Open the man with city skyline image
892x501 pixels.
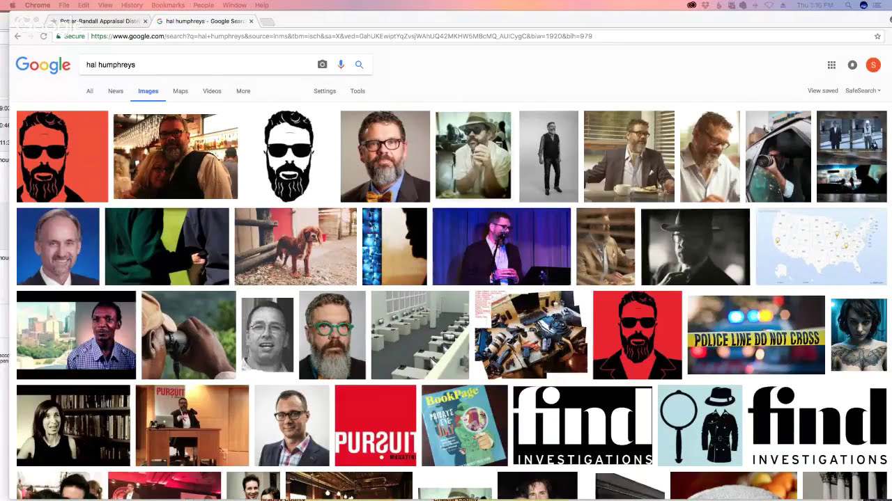76,335
